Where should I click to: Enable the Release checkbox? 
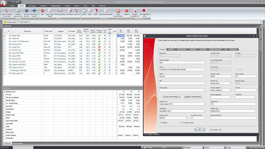tap(161, 123)
